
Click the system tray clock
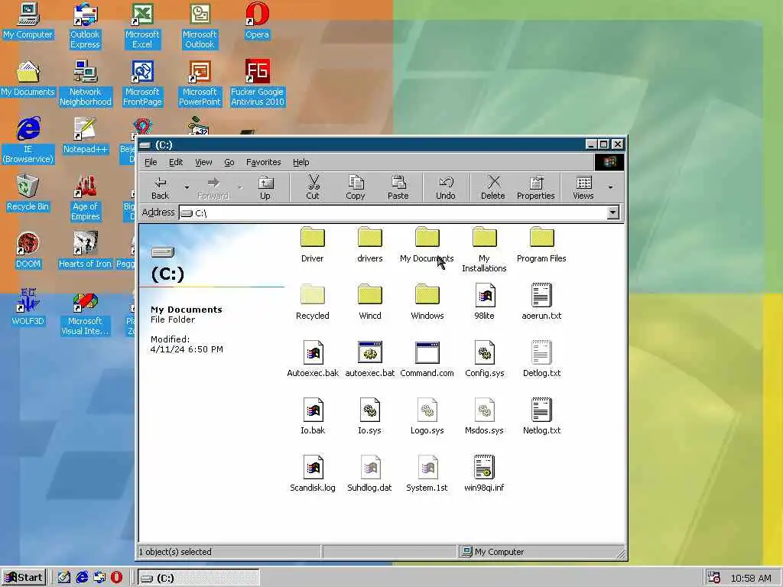coord(751,578)
